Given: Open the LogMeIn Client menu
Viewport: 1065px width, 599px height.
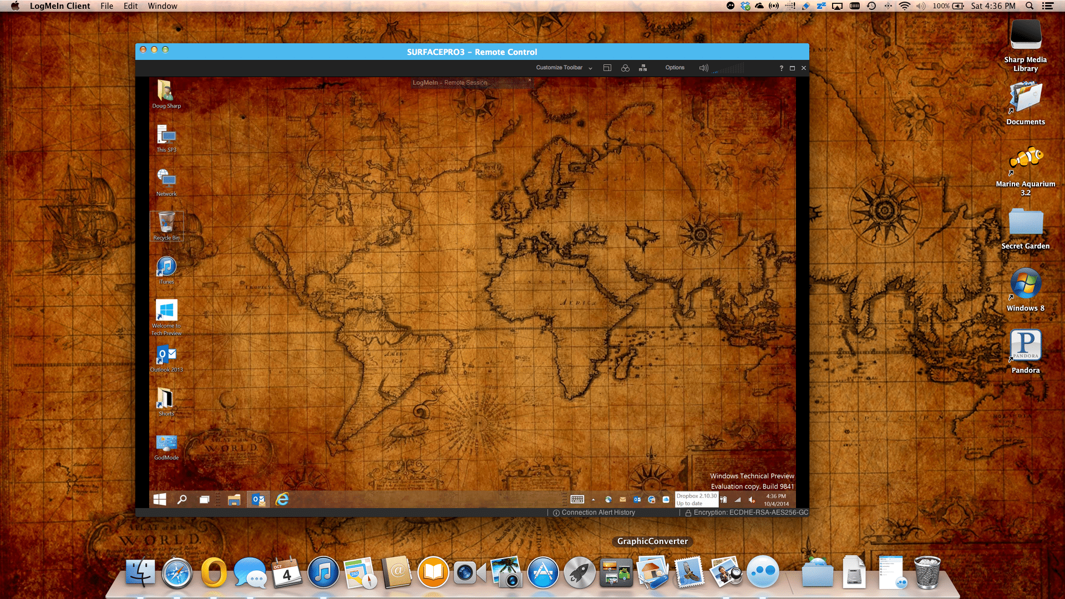Looking at the screenshot, I should pyautogui.click(x=60, y=6).
